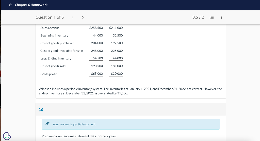Click the Less: Ending inventory label

(56, 58)
